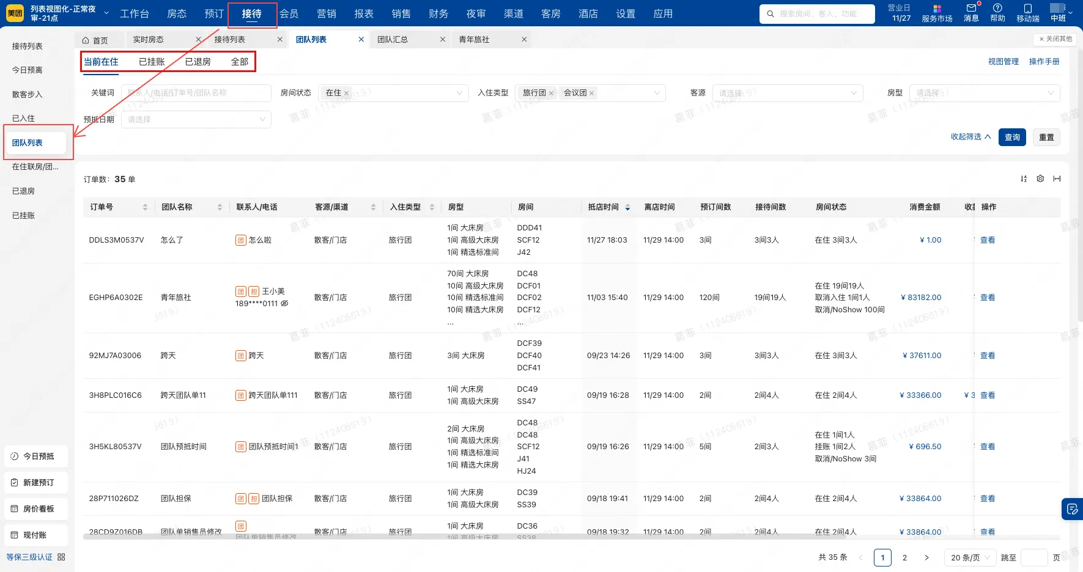The image size is (1083, 572).
Task: Open the 房间状态 filter dropdown
Action: pos(394,93)
